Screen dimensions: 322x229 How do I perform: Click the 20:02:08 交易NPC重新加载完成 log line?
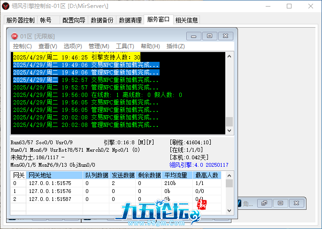(x=85, y=118)
